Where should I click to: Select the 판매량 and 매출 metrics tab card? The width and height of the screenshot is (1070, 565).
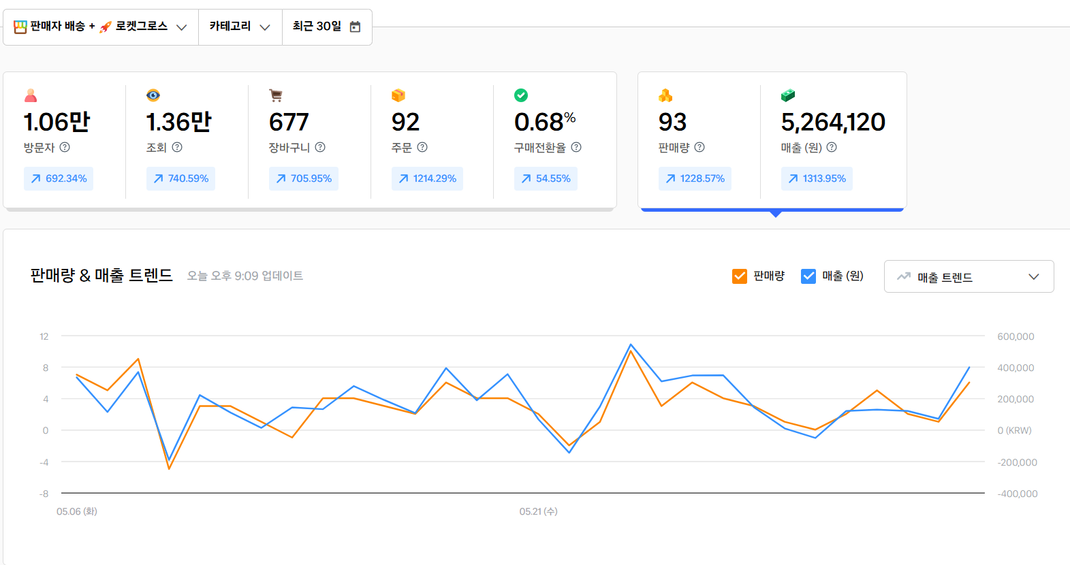click(x=772, y=140)
